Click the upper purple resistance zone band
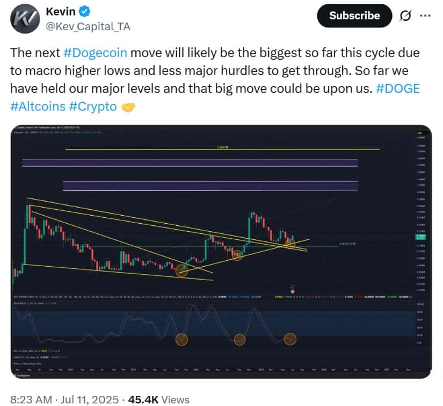The height and width of the screenshot is (406, 443). pyautogui.click(x=190, y=163)
